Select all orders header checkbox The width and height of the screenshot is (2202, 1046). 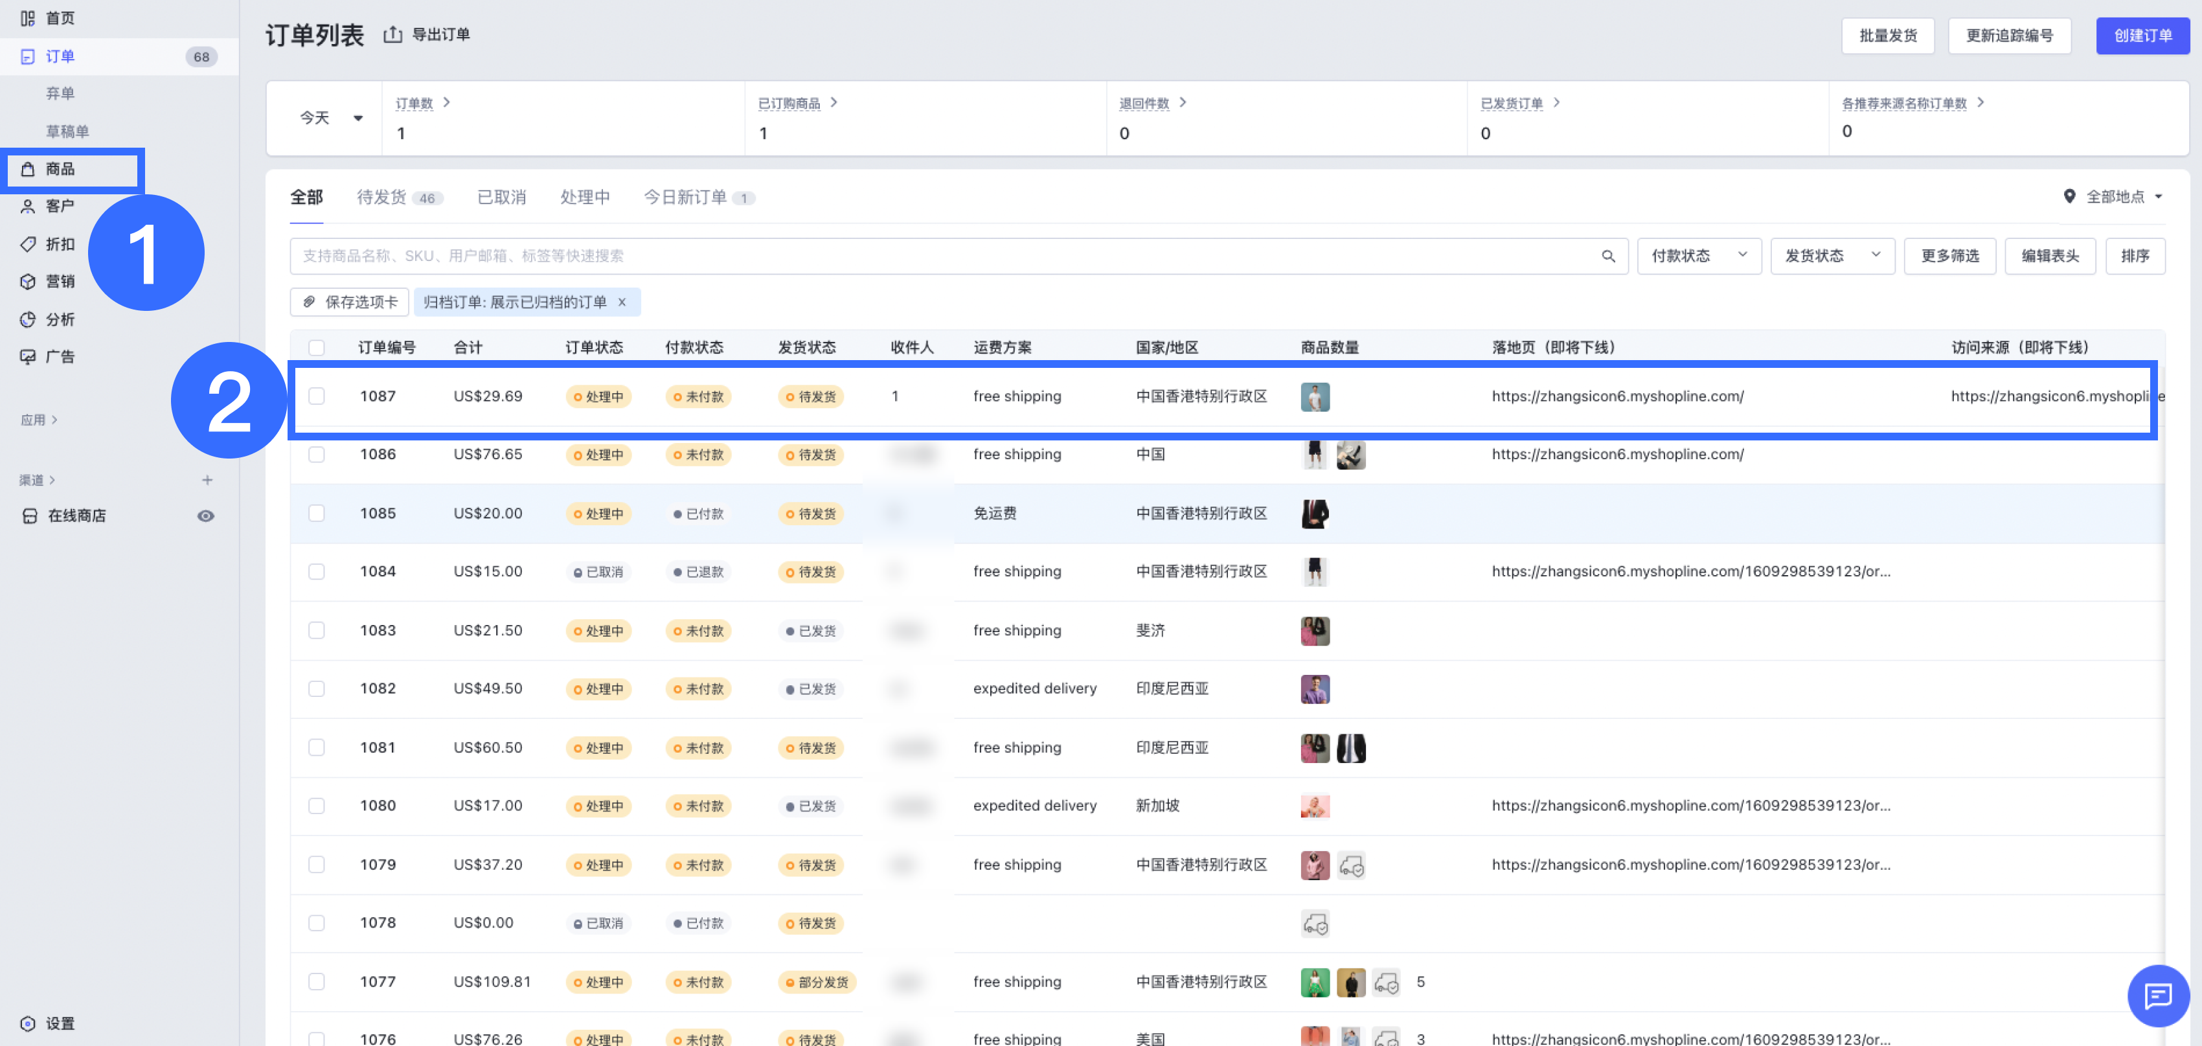pos(316,348)
